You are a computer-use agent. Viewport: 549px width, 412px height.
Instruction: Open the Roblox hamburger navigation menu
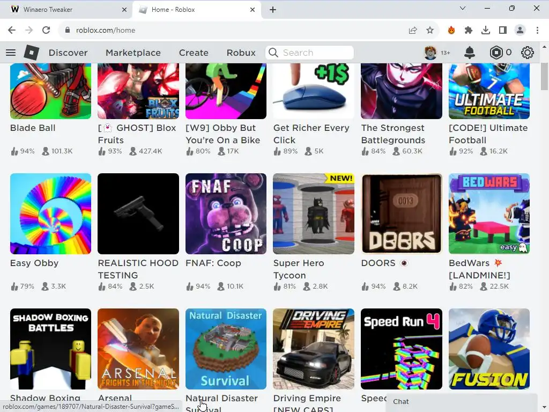(11, 53)
